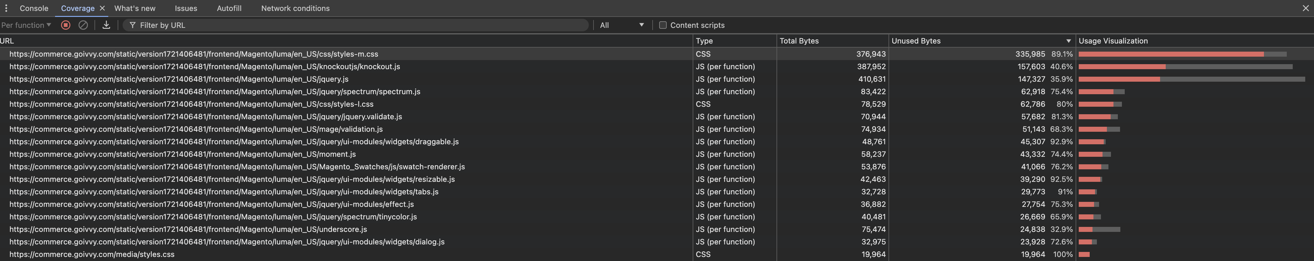
Task: Click the usage bar for styles-m.css
Action: (1182, 54)
